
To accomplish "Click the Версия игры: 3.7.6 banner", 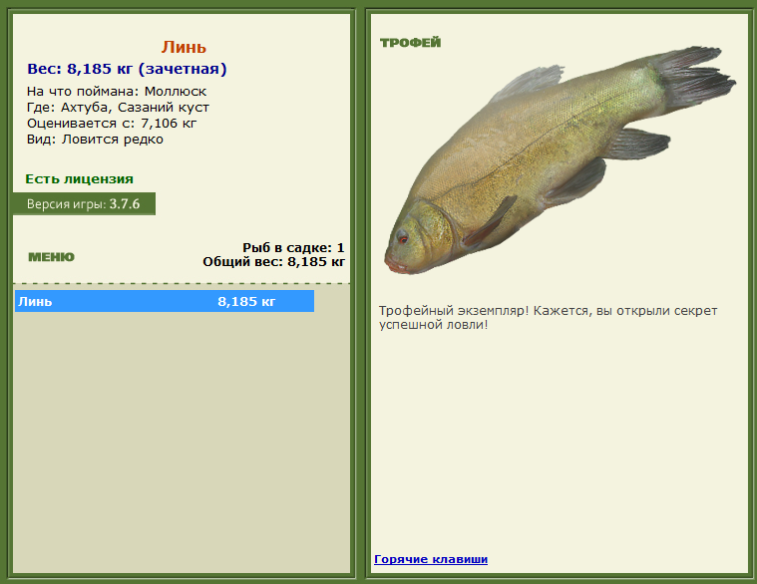I will pos(84,204).
